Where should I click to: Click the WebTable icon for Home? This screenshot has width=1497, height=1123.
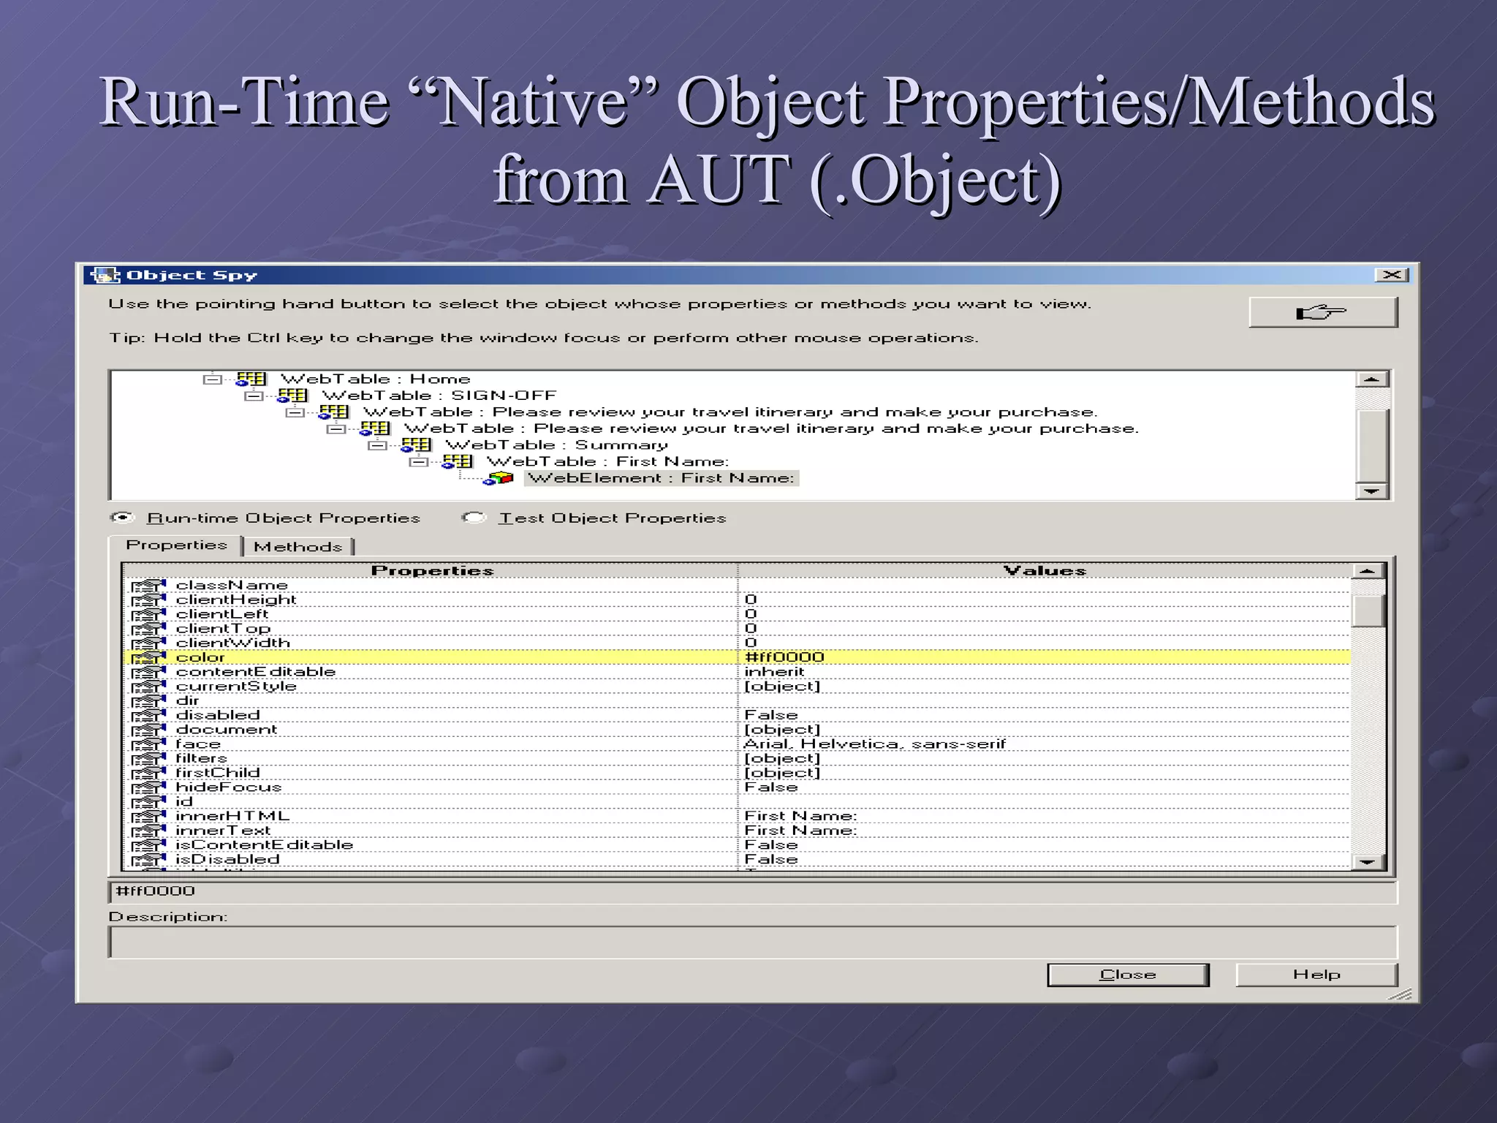[x=251, y=379]
